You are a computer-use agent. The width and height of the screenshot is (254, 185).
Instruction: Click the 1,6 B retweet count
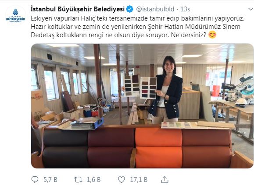click(93, 179)
